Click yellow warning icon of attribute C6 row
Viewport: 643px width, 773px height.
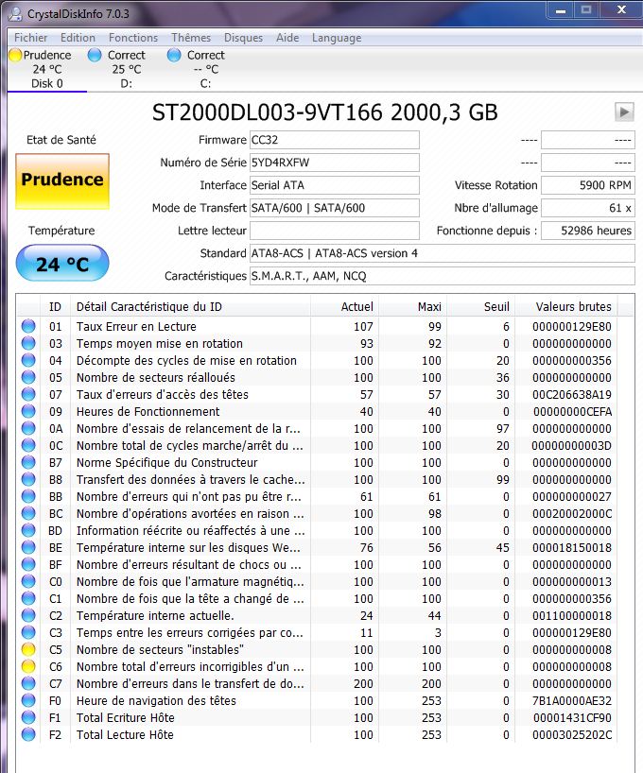coord(28,666)
